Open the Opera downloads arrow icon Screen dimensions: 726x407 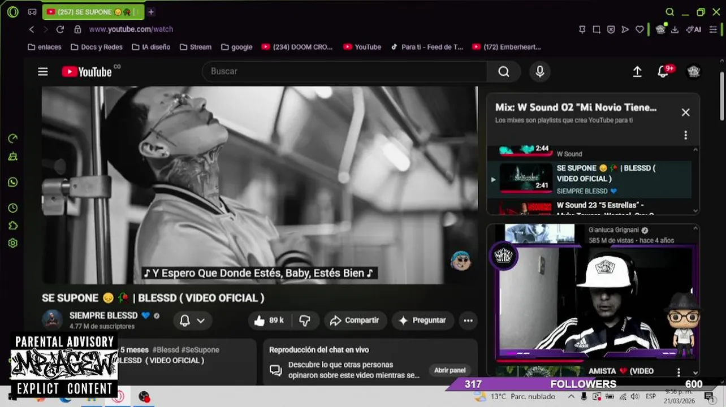[x=675, y=29]
